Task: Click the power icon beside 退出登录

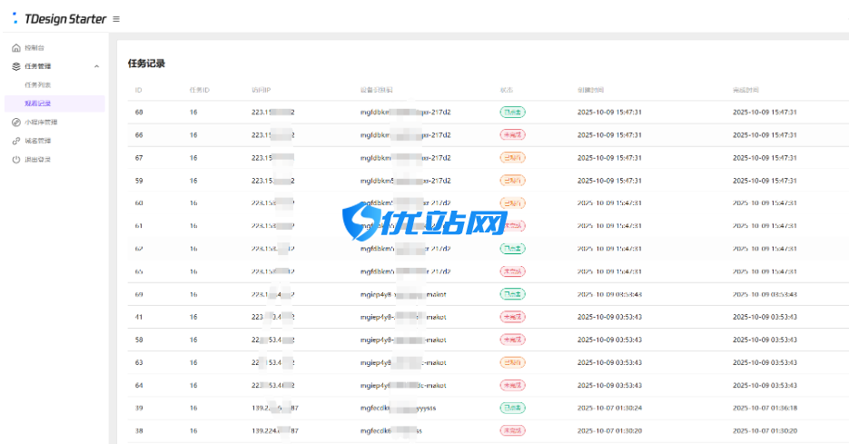Action: coord(16,160)
